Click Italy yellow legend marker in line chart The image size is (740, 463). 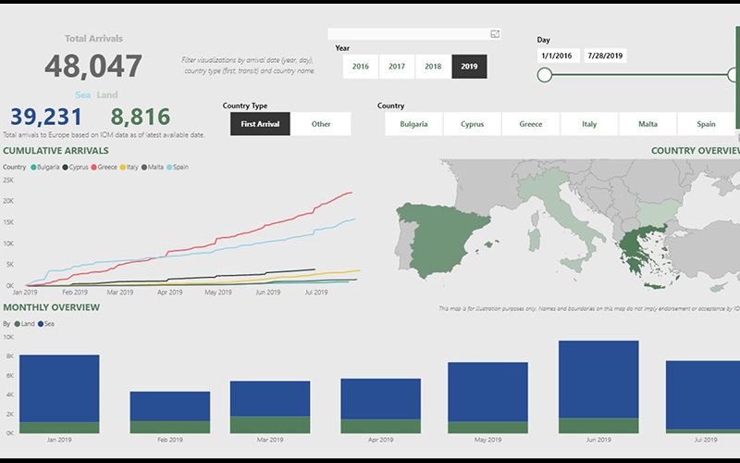pos(122,167)
